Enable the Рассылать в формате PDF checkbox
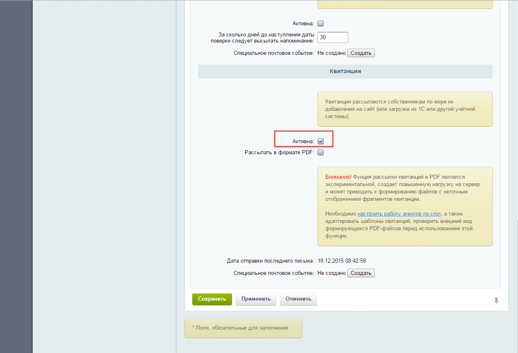The height and width of the screenshot is (353, 518). point(321,153)
